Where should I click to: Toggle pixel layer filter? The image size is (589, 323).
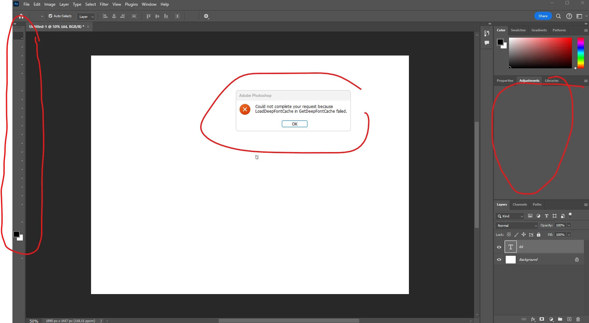click(530, 216)
